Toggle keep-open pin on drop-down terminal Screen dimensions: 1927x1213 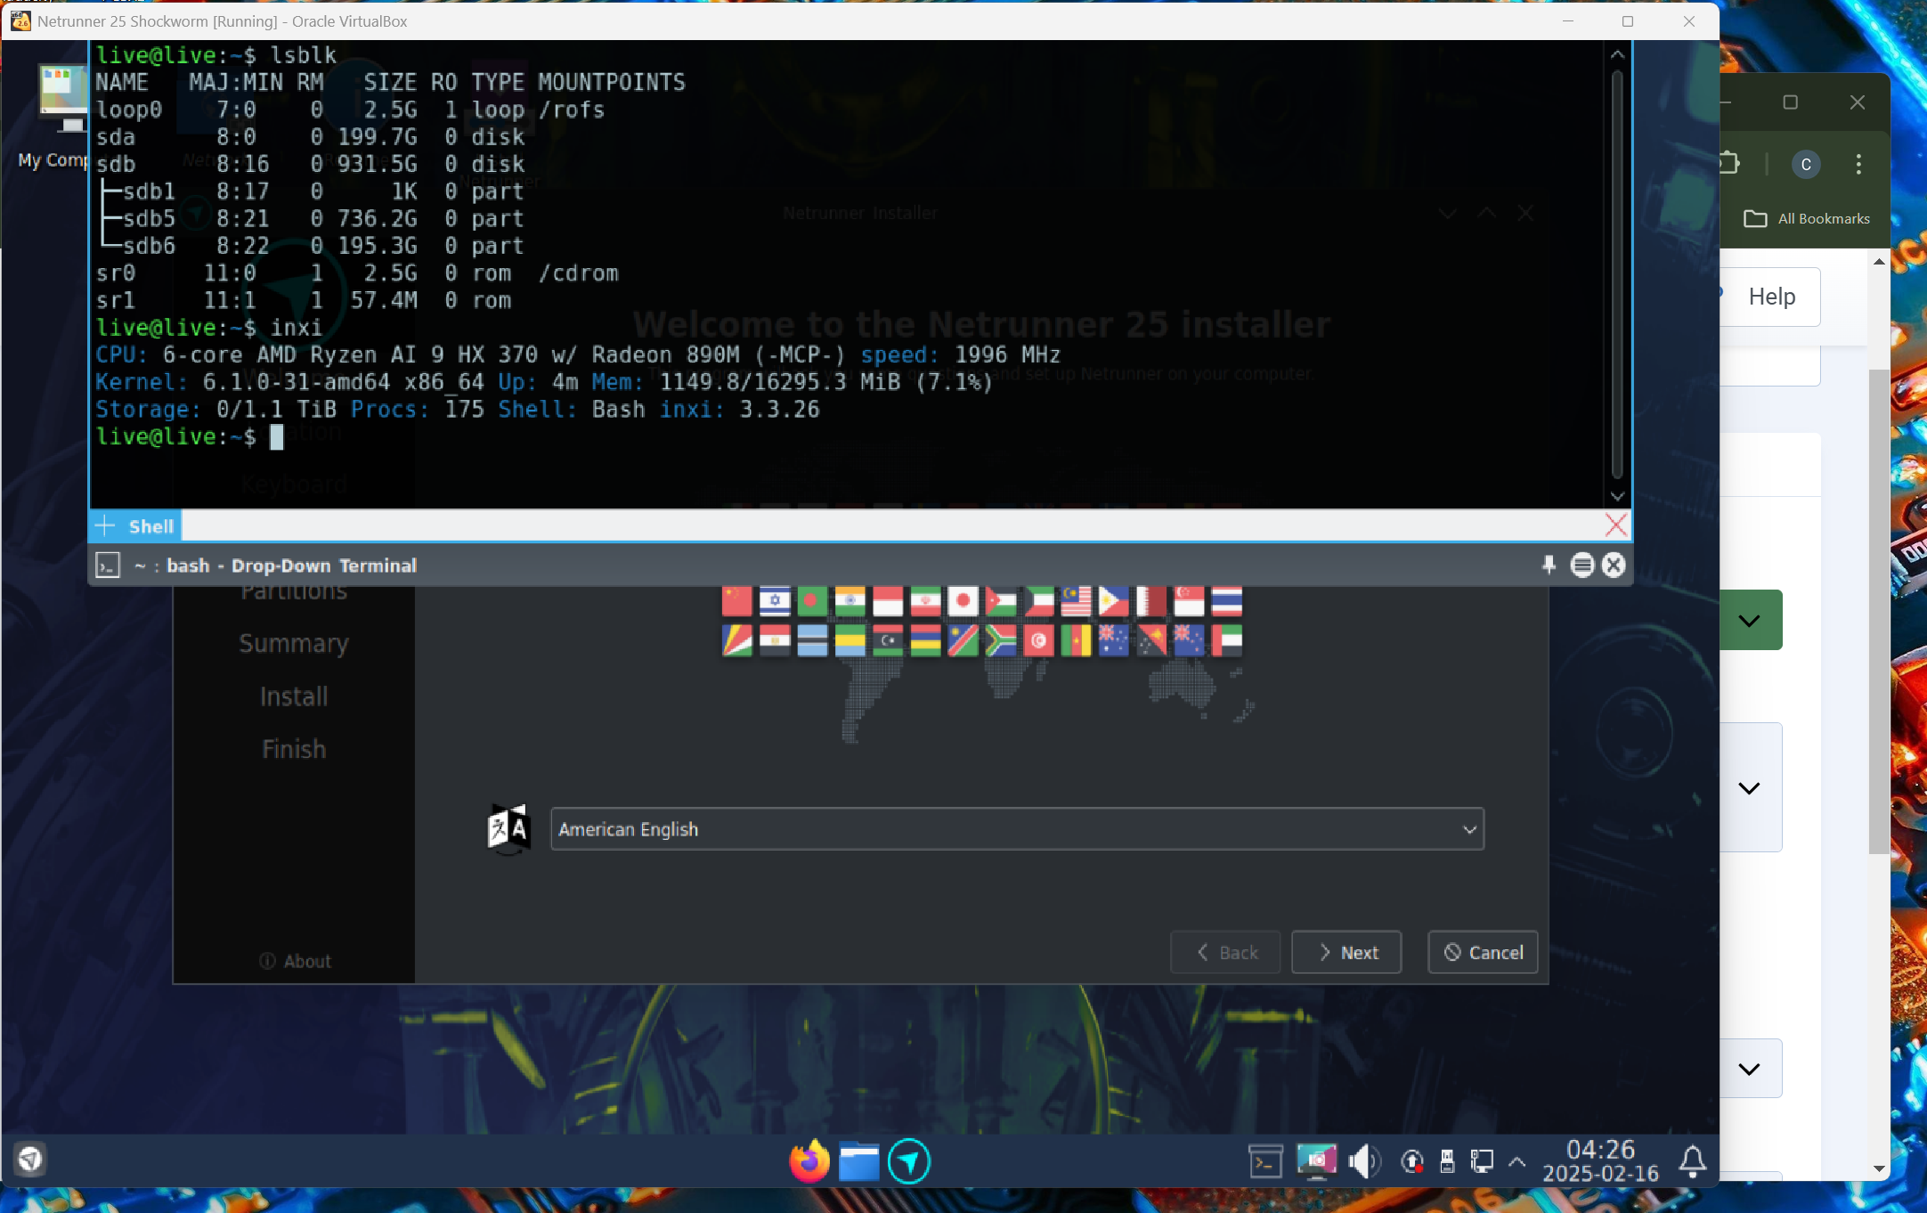[x=1549, y=565]
